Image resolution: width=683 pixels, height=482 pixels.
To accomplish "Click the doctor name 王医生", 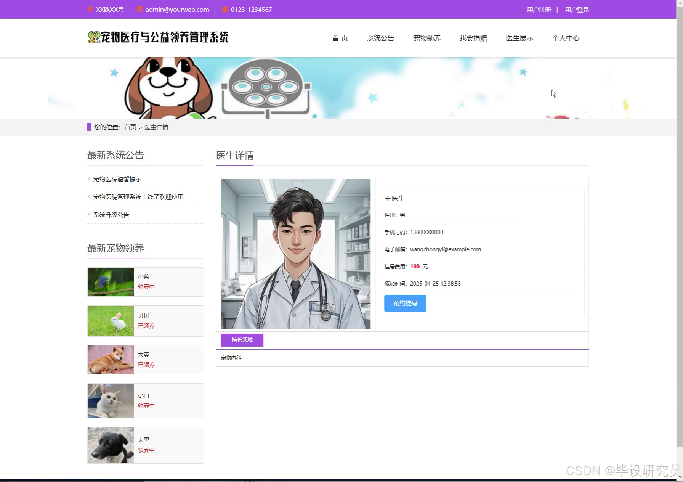I will pyautogui.click(x=394, y=198).
